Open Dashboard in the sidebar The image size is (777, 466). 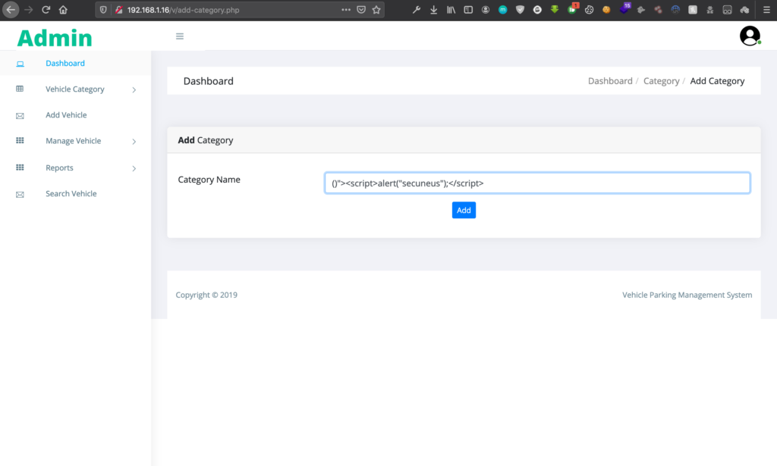(x=65, y=64)
